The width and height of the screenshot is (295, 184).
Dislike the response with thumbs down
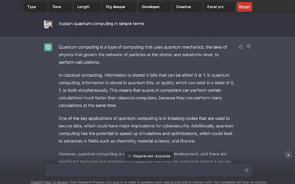[248, 46]
